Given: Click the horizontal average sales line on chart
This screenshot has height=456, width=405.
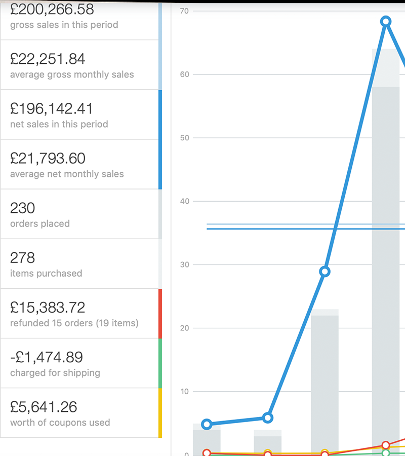Looking at the screenshot, I should pos(278,229).
